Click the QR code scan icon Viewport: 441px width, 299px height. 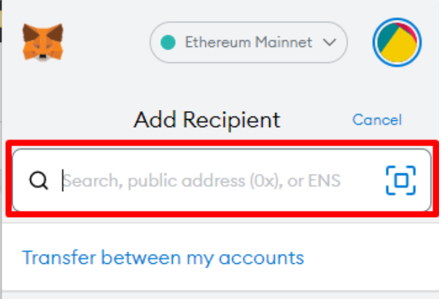tap(401, 180)
